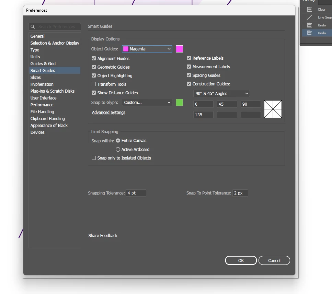Open User Interface preferences

click(x=43, y=98)
